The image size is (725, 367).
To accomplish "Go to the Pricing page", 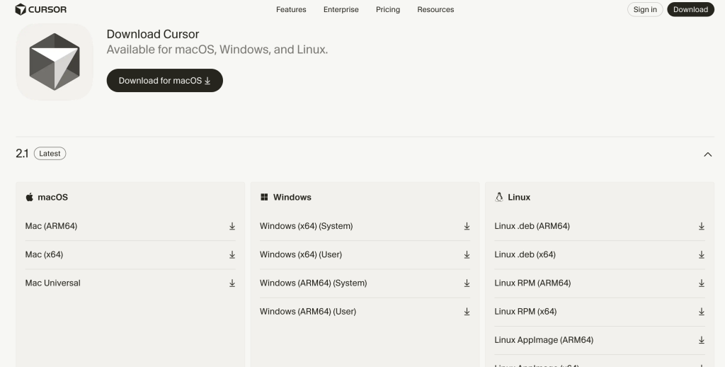I will click(x=388, y=9).
